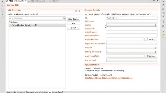Image resolution: width=166 pixels, height=93 pixels.
Task: Open the lazy-init dropdown
Action: point(132,48)
